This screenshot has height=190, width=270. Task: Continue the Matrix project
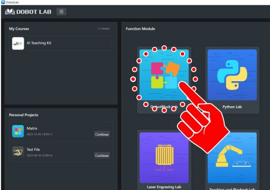(102, 135)
